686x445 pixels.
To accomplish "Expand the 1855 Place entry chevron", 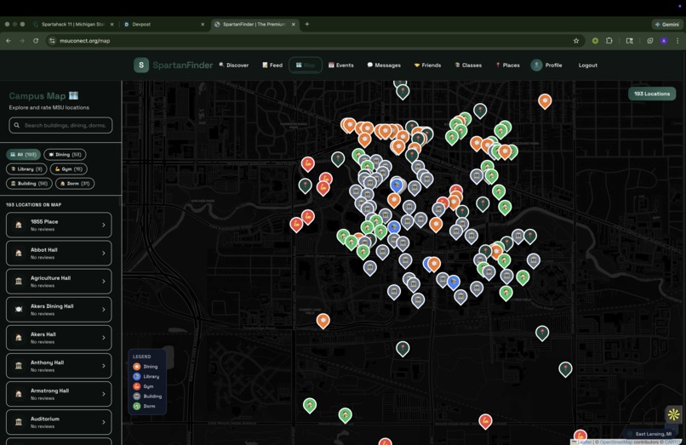I will [104, 225].
